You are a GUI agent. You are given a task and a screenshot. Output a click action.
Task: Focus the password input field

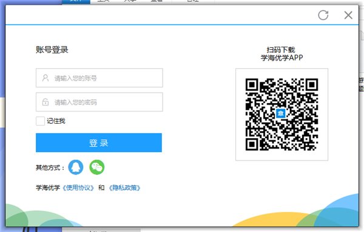click(99, 102)
